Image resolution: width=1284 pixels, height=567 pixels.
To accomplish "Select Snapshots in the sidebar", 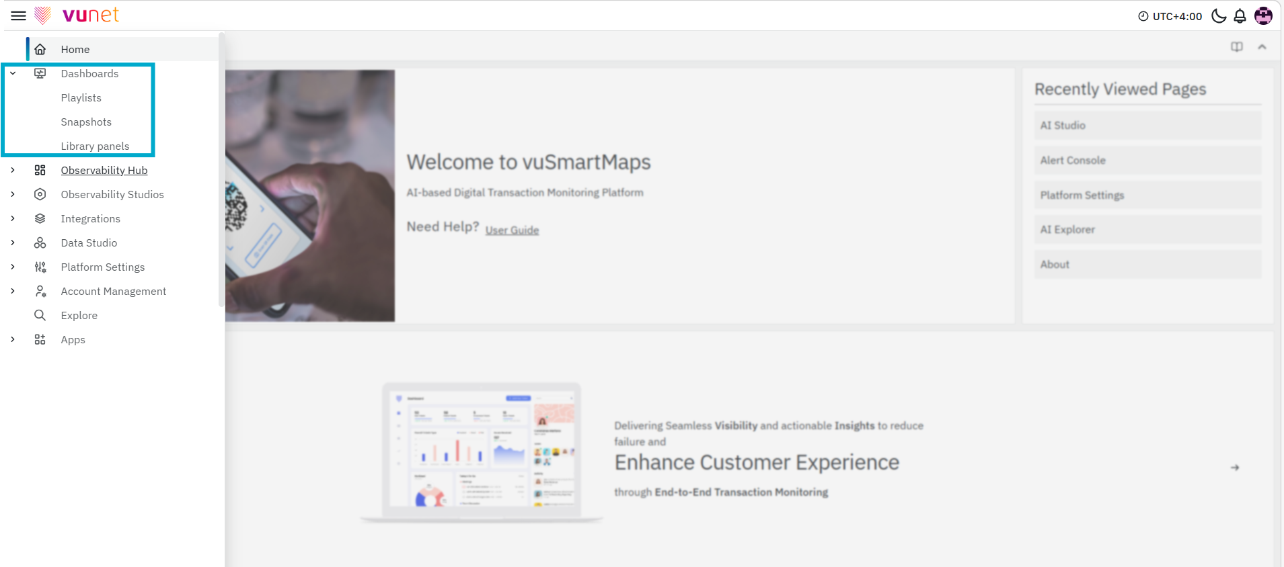I will click(x=86, y=122).
